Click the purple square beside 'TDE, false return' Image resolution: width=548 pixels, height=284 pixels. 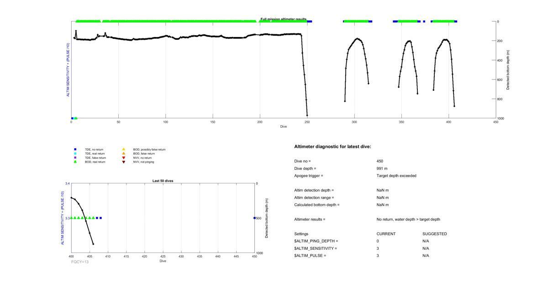pos(75,158)
